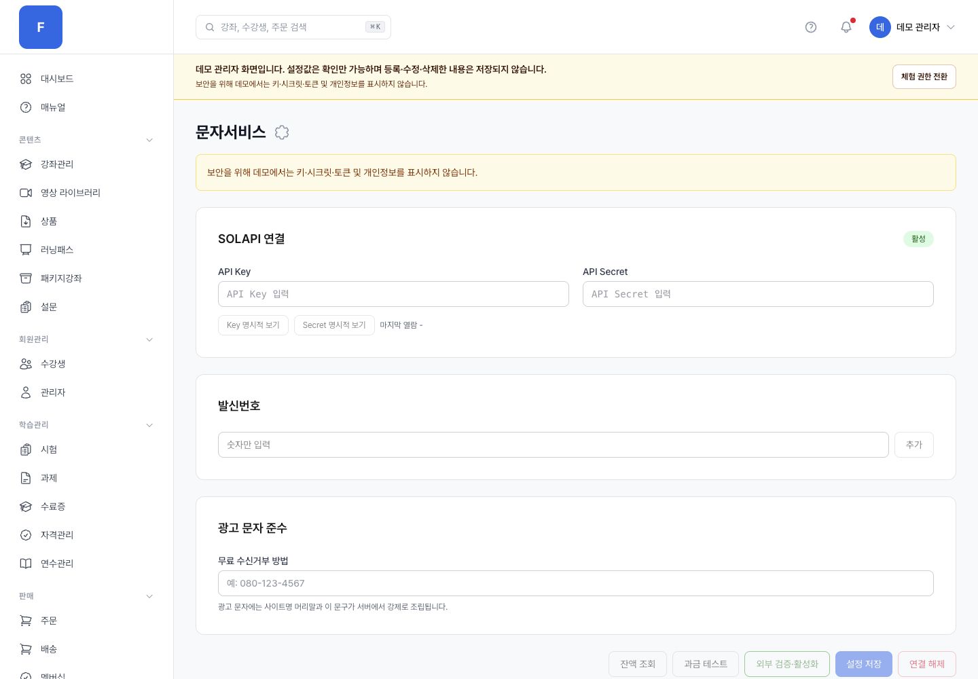This screenshot has width=978, height=679.
Task: Open the help question mark icon
Action: [811, 27]
